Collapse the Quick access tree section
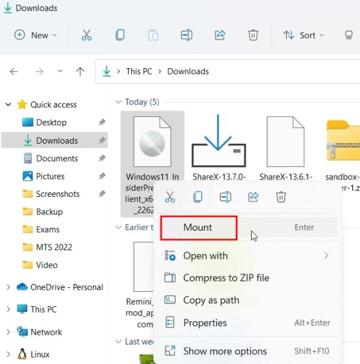 [8, 105]
